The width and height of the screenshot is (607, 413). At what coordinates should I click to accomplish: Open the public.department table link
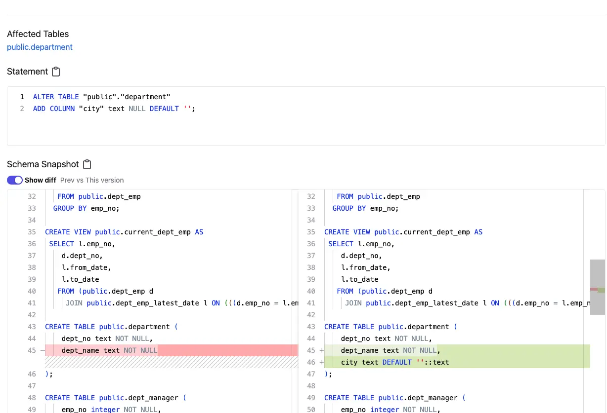40,47
